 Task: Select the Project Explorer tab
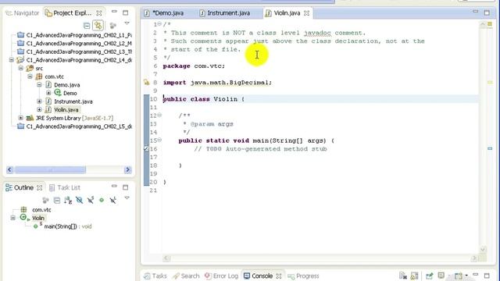(x=69, y=13)
